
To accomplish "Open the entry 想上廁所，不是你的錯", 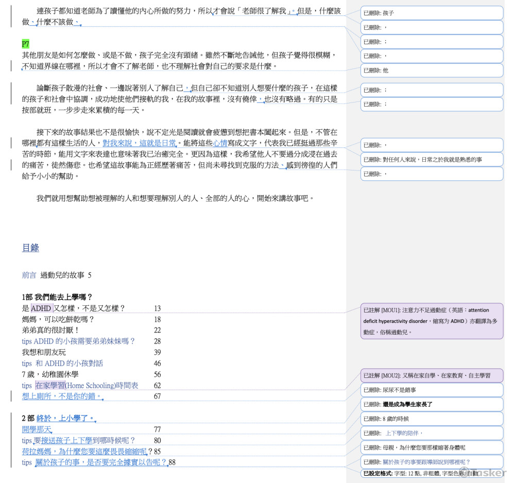I will pyautogui.click(x=62, y=396).
